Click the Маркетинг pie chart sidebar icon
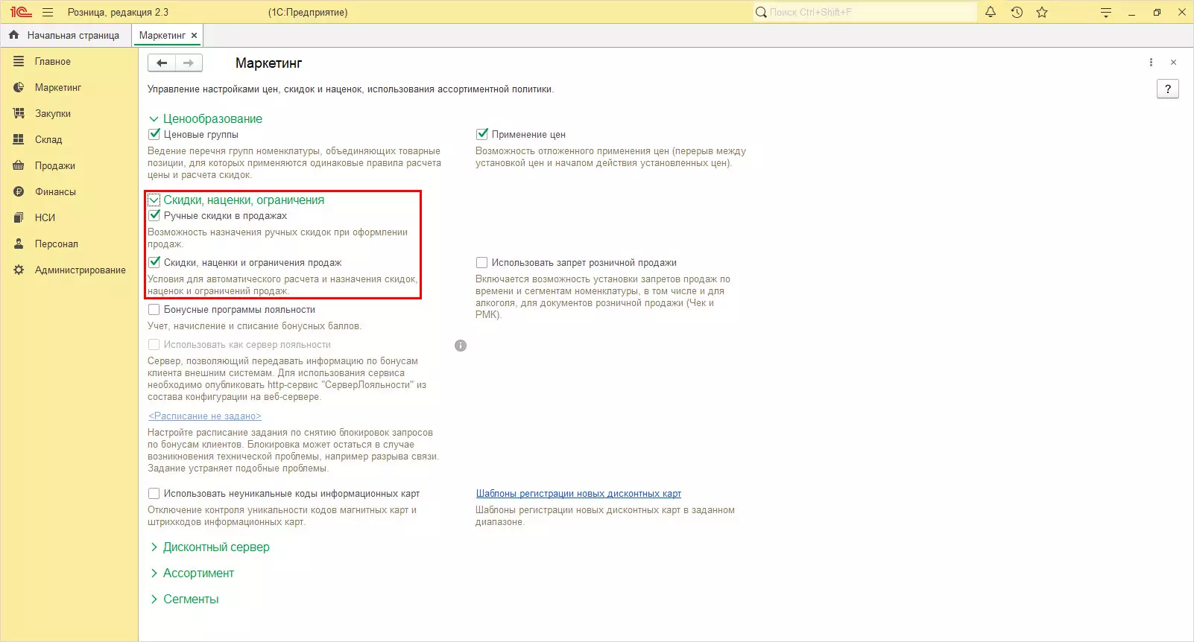Screen dimensions: 1194x642 coord(19,88)
